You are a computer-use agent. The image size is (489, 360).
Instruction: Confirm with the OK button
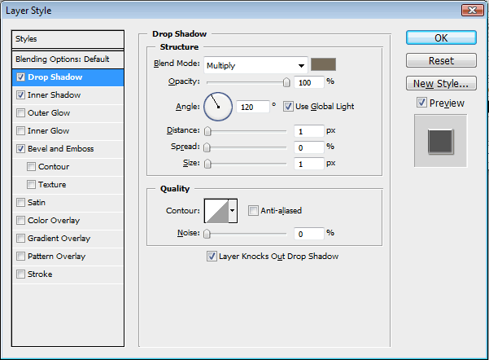[x=441, y=37]
